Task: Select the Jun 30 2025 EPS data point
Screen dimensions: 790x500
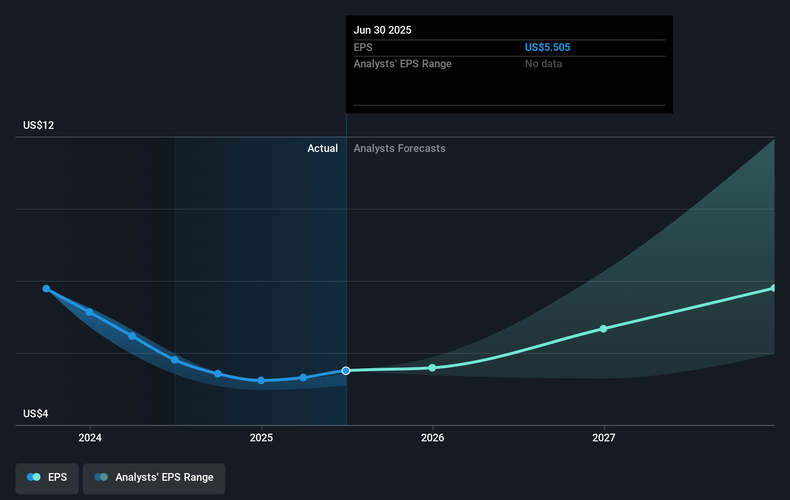Action: point(346,371)
